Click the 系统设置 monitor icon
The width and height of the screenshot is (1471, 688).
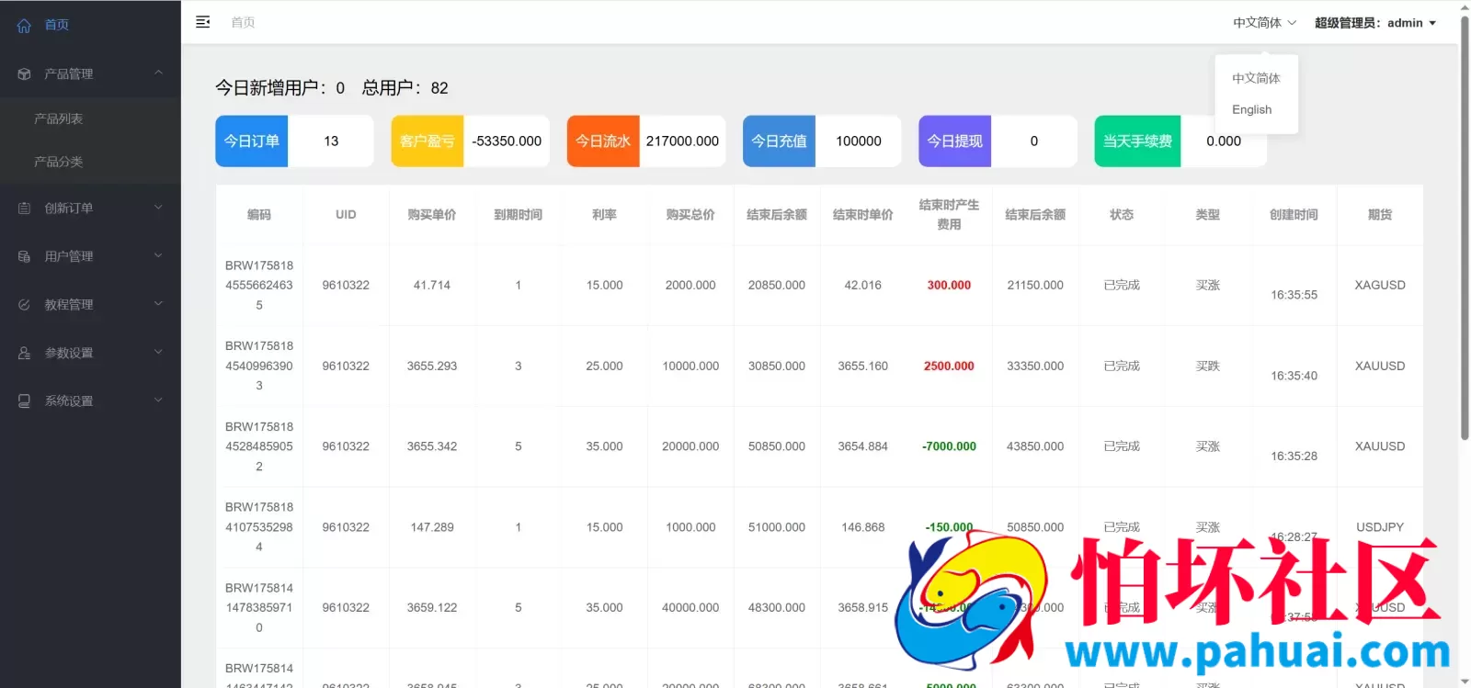pyautogui.click(x=24, y=401)
